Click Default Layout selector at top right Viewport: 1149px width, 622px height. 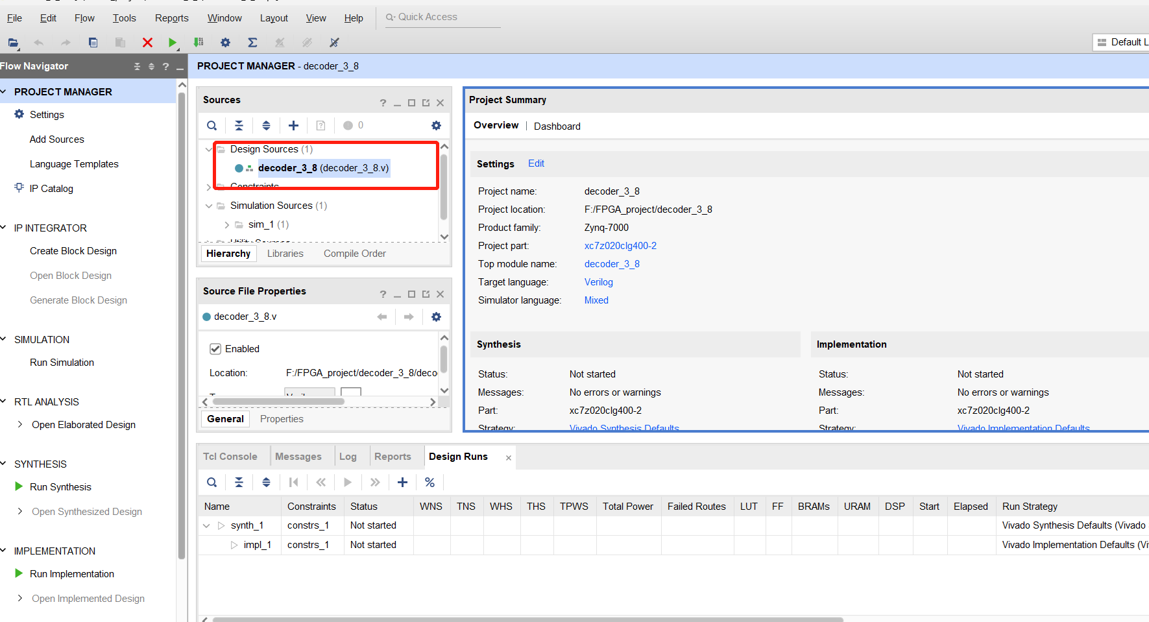point(1120,42)
